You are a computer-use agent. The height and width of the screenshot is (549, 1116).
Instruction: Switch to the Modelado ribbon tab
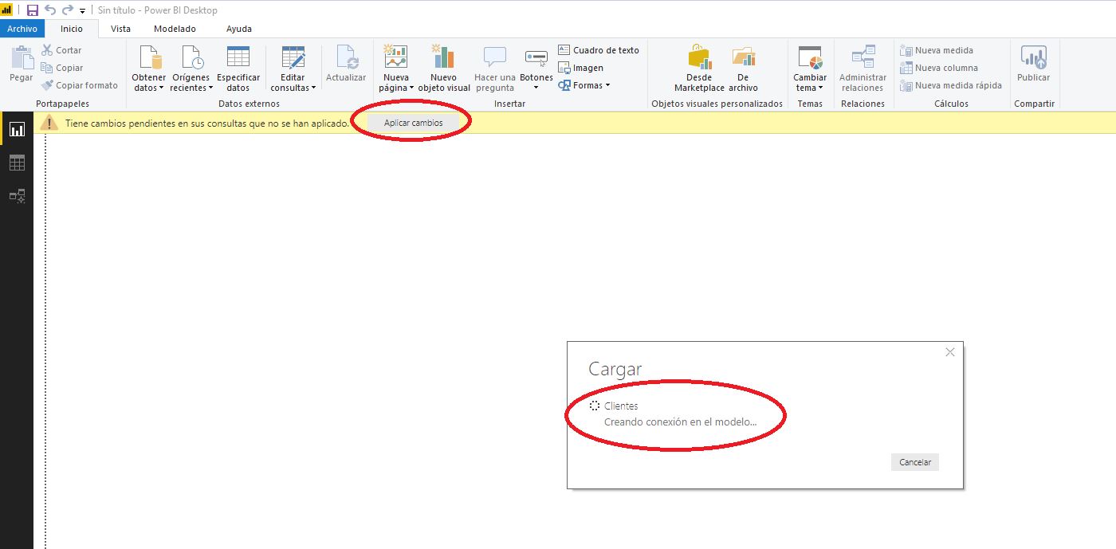(x=175, y=29)
